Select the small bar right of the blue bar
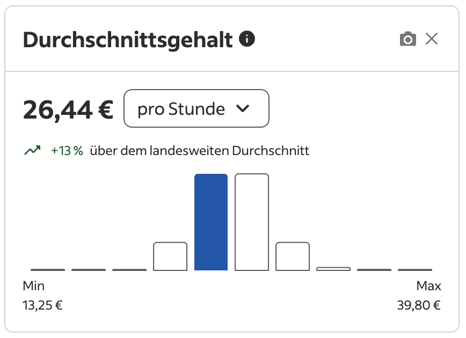Image resolution: width=466 pixels, height=338 pixels. [x=292, y=256]
